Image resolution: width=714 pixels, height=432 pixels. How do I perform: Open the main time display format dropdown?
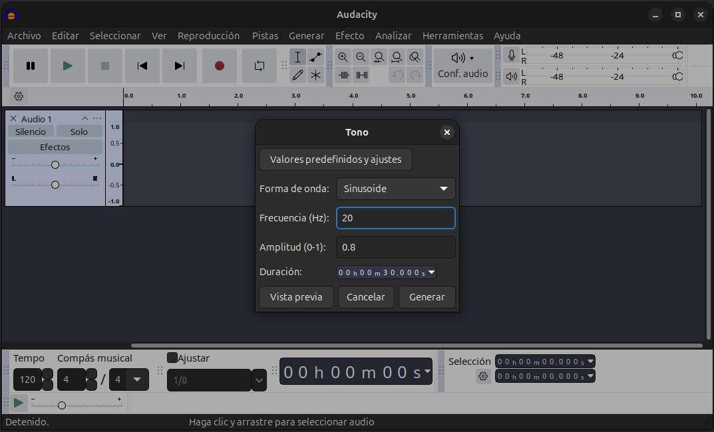427,371
